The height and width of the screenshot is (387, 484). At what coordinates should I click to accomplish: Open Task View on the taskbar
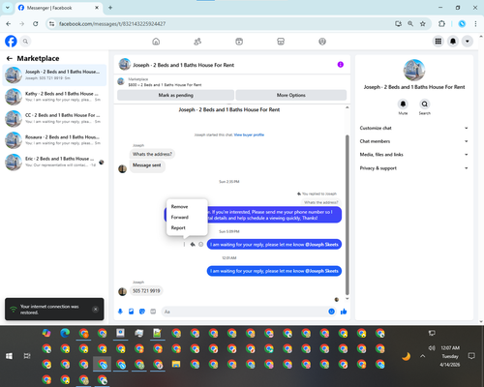(27, 356)
